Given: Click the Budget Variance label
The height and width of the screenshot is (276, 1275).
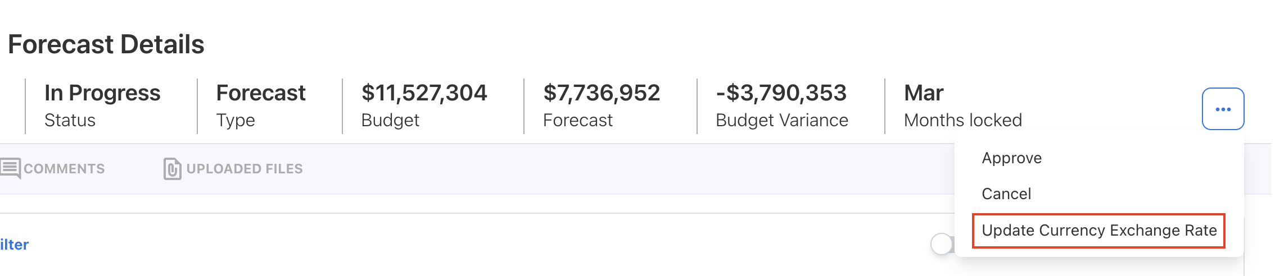Looking at the screenshot, I should [x=781, y=121].
